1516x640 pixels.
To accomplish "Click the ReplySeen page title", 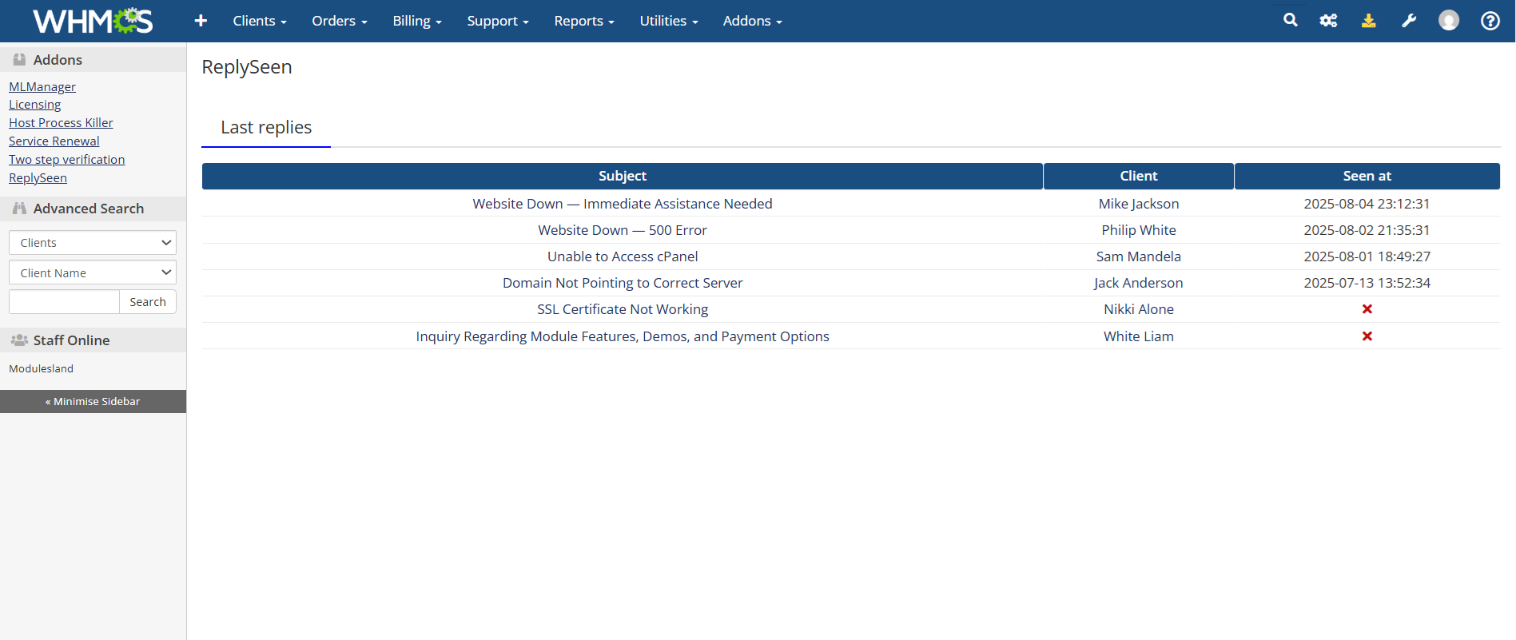I will [247, 67].
